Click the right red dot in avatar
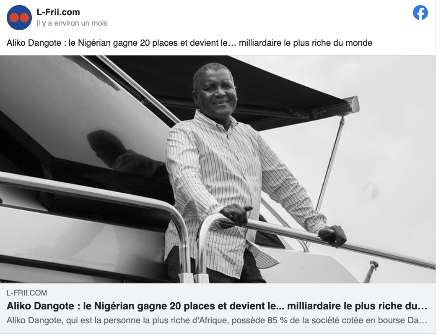This screenshot has height=335, width=441. tap(24, 18)
